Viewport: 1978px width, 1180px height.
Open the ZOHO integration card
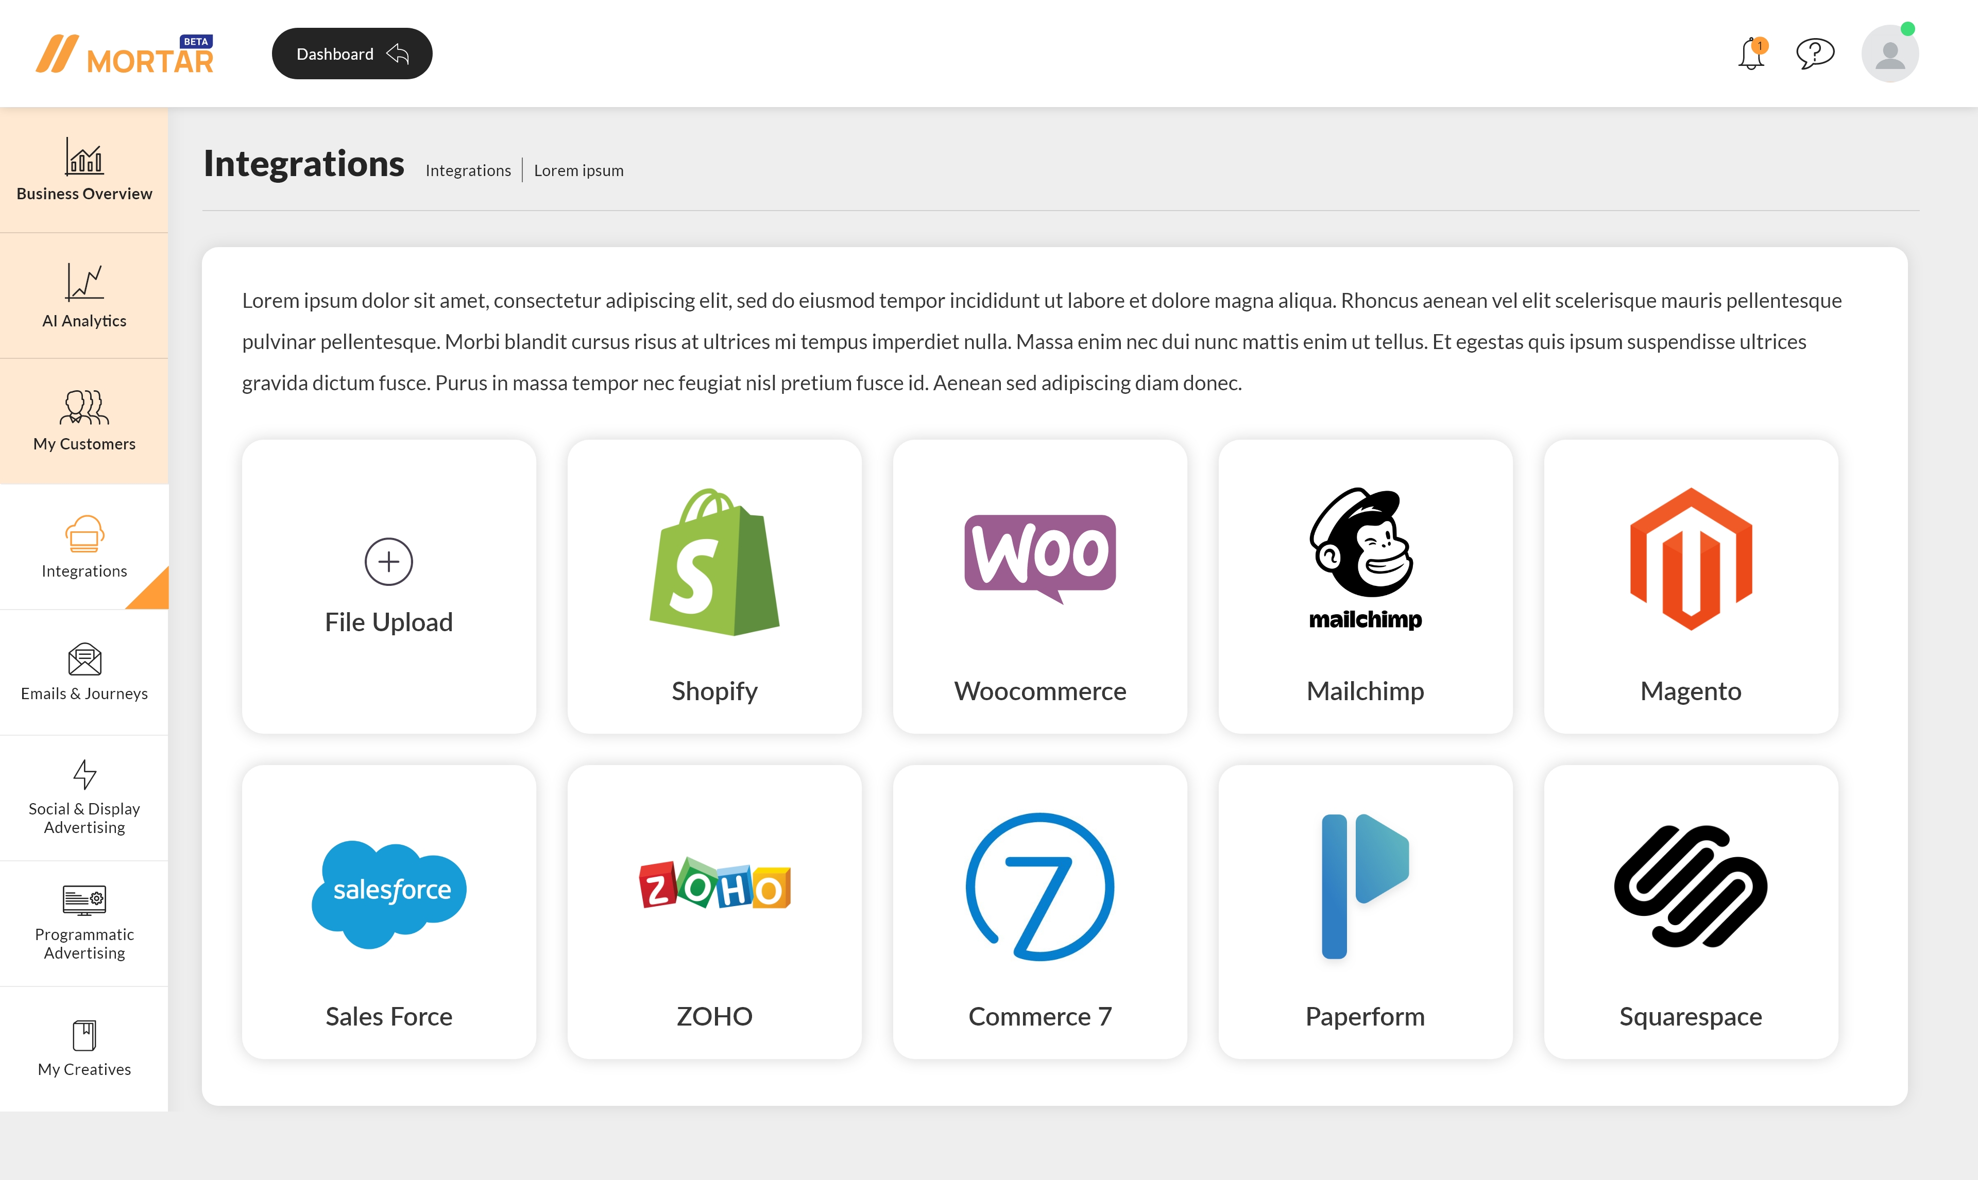(714, 911)
